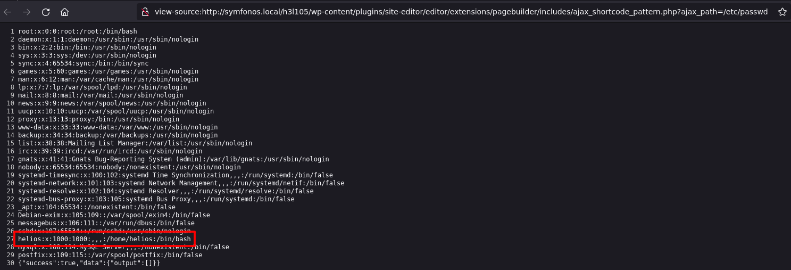Click the systemd Network Management line

pyautogui.click(x=181, y=183)
